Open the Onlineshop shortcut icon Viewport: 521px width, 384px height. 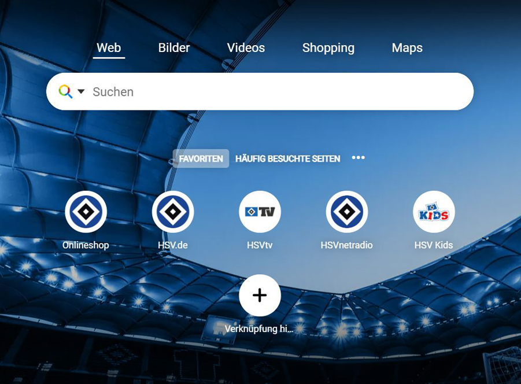coord(86,212)
